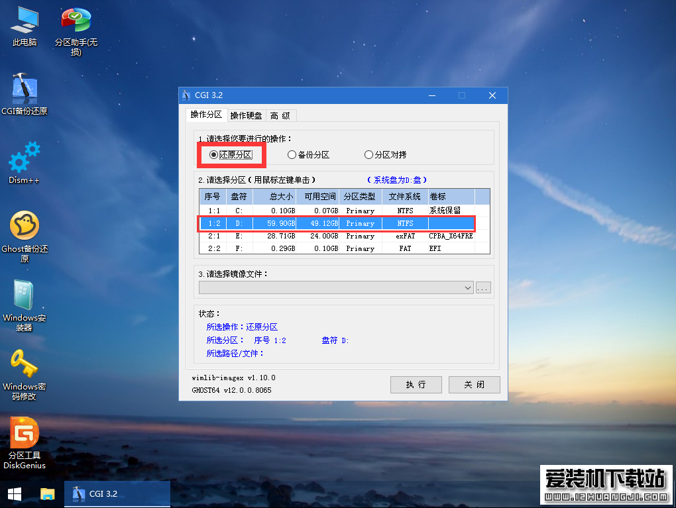Image resolution: width=676 pixels, height=508 pixels.
Task: Open the 此电脑 desktop icon
Action: click(x=25, y=26)
